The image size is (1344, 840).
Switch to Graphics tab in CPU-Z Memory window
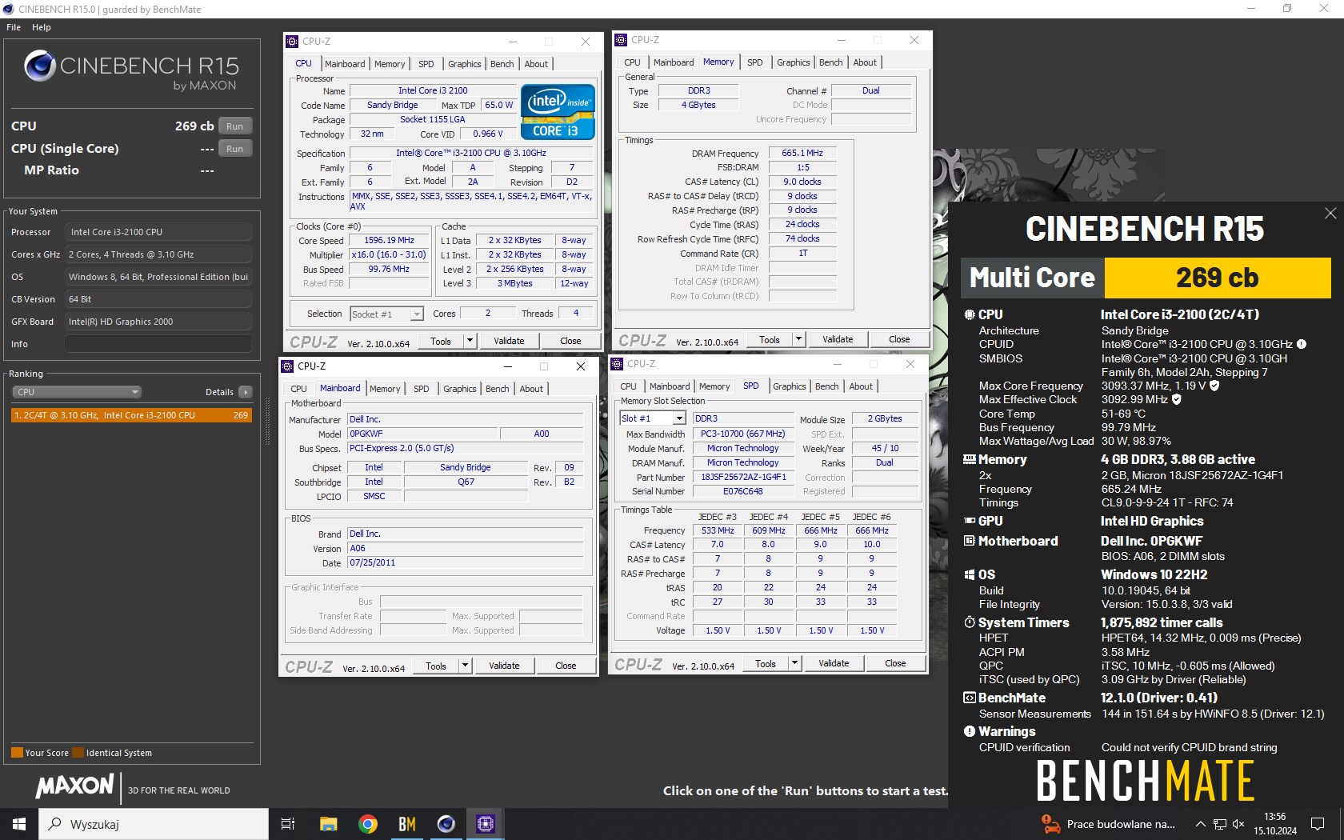coord(793,62)
